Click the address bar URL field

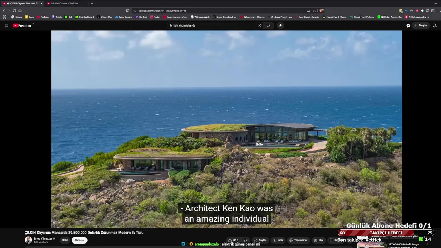coord(220,11)
